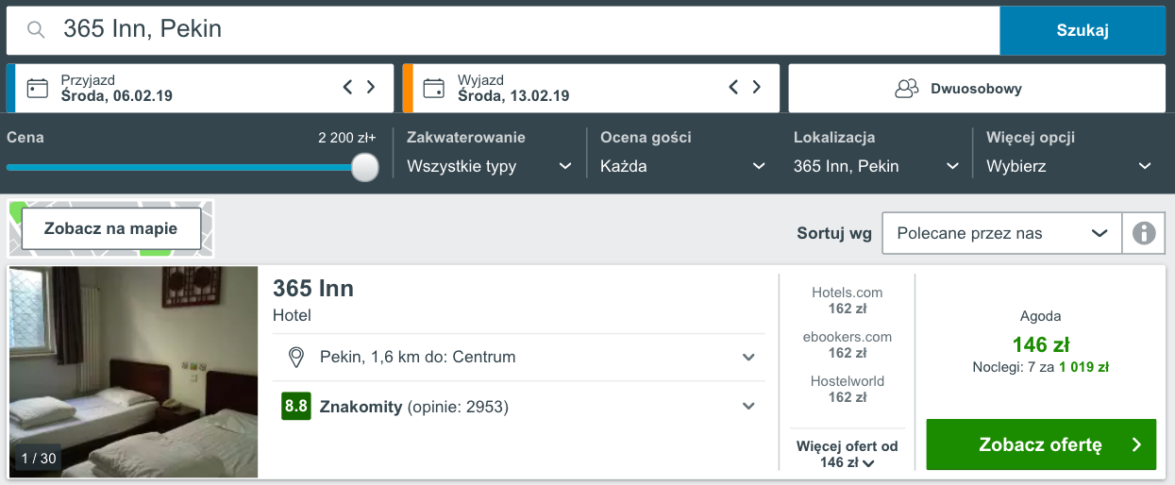The width and height of the screenshot is (1175, 485).
Task: Click the Zobacz ofertę green button
Action: click(x=1041, y=444)
